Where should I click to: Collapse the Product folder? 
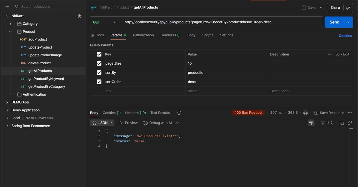tap(10, 32)
